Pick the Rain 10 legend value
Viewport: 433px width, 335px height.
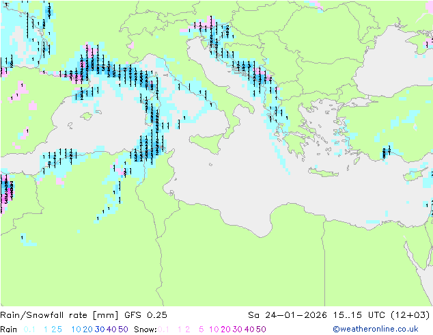(76, 330)
